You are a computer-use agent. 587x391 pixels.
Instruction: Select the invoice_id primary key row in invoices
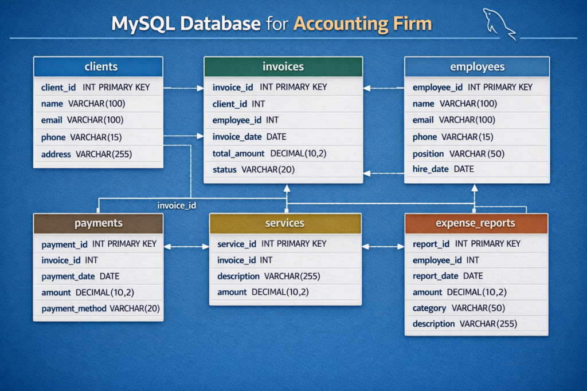(269, 87)
